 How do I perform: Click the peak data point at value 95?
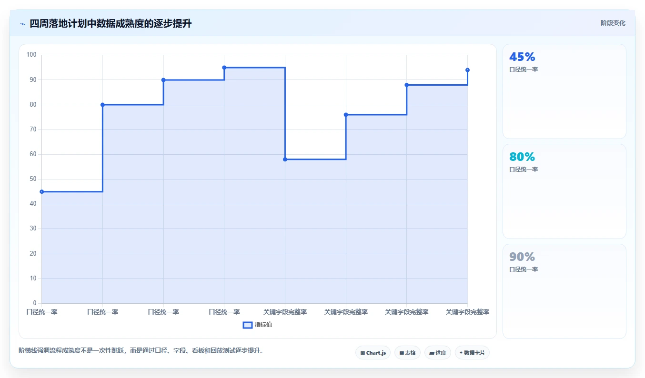point(224,68)
